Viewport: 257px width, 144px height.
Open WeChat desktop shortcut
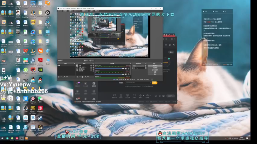coord(40,99)
